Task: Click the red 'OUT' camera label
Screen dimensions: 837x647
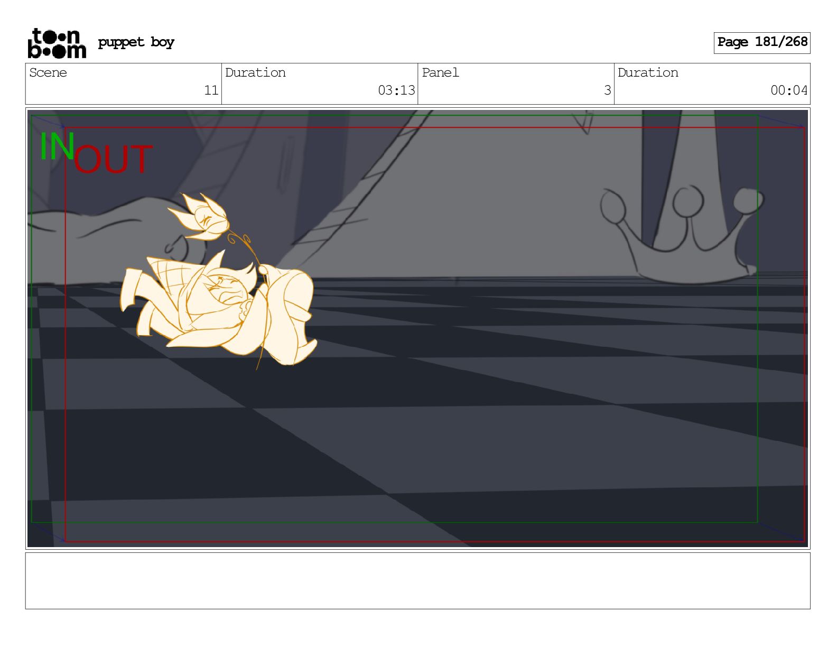Action: click(x=113, y=160)
